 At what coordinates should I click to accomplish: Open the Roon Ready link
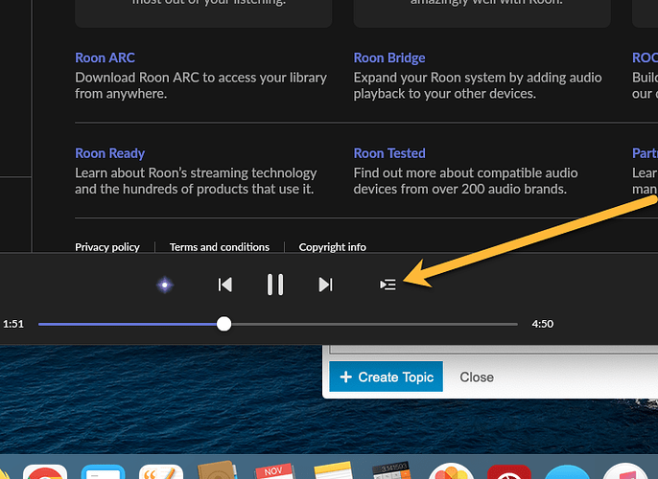coord(110,153)
